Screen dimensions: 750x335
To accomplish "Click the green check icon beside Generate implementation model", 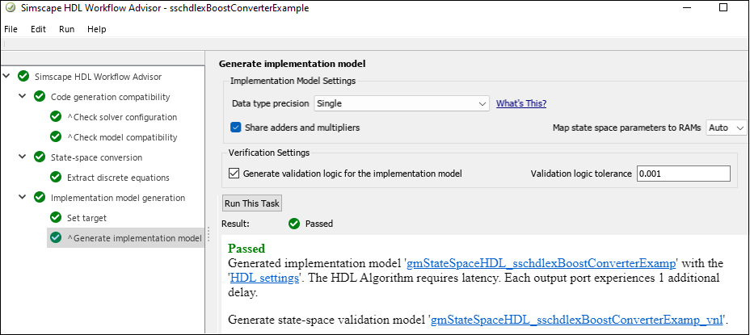I will click(x=56, y=238).
